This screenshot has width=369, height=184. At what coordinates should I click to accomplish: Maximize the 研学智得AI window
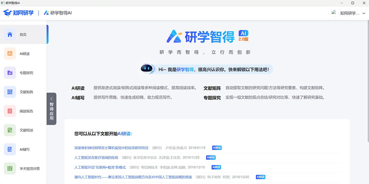[x=353, y=3]
